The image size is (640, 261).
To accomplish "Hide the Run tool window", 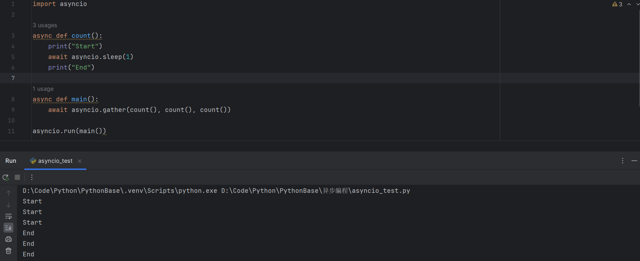I will click(634, 161).
